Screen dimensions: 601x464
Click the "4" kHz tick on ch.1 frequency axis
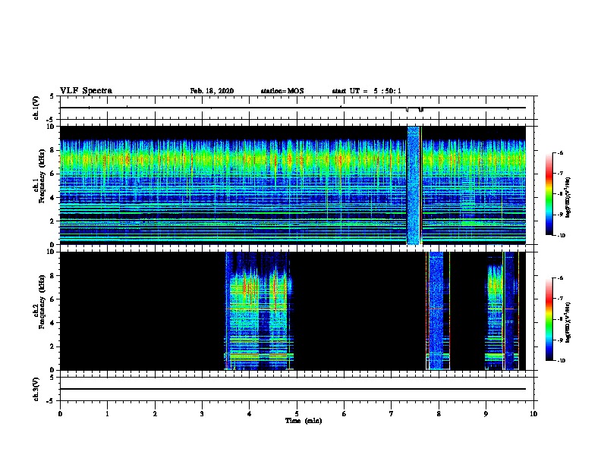click(x=53, y=198)
